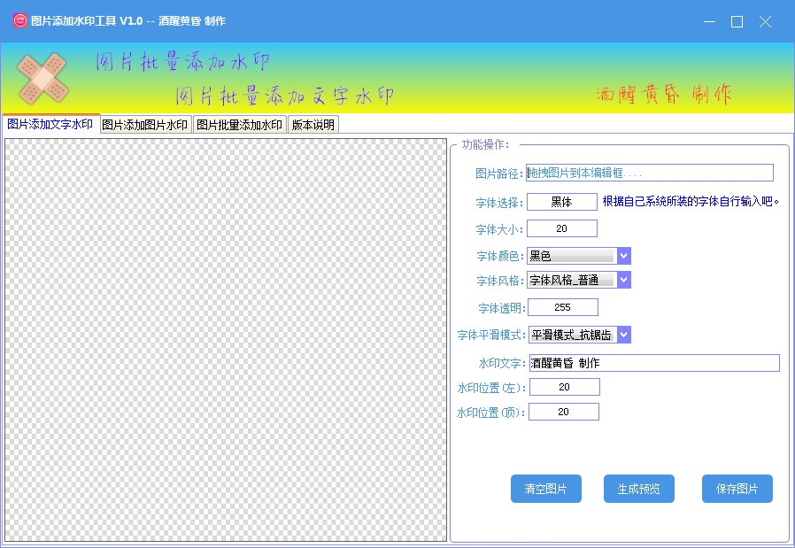Click the 清空图片 clear button
Screen dimensions: 795x548
[x=546, y=488]
